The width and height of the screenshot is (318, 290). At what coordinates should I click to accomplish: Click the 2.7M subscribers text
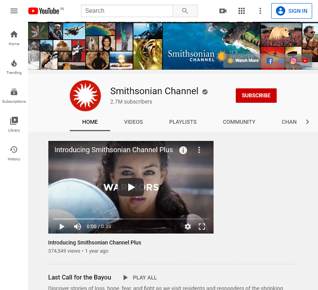pos(131,102)
